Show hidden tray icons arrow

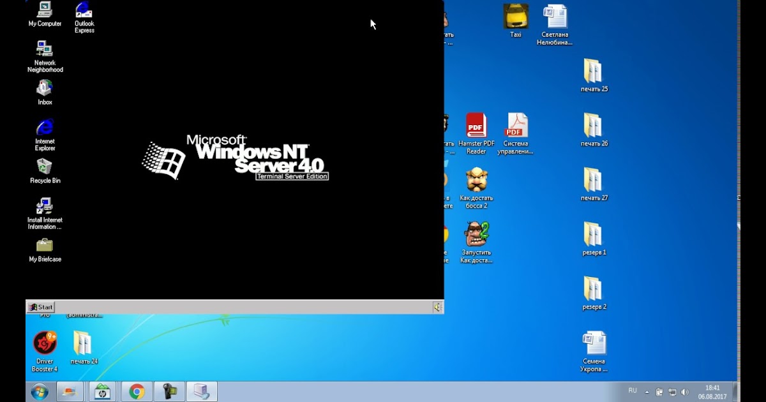[x=647, y=392]
